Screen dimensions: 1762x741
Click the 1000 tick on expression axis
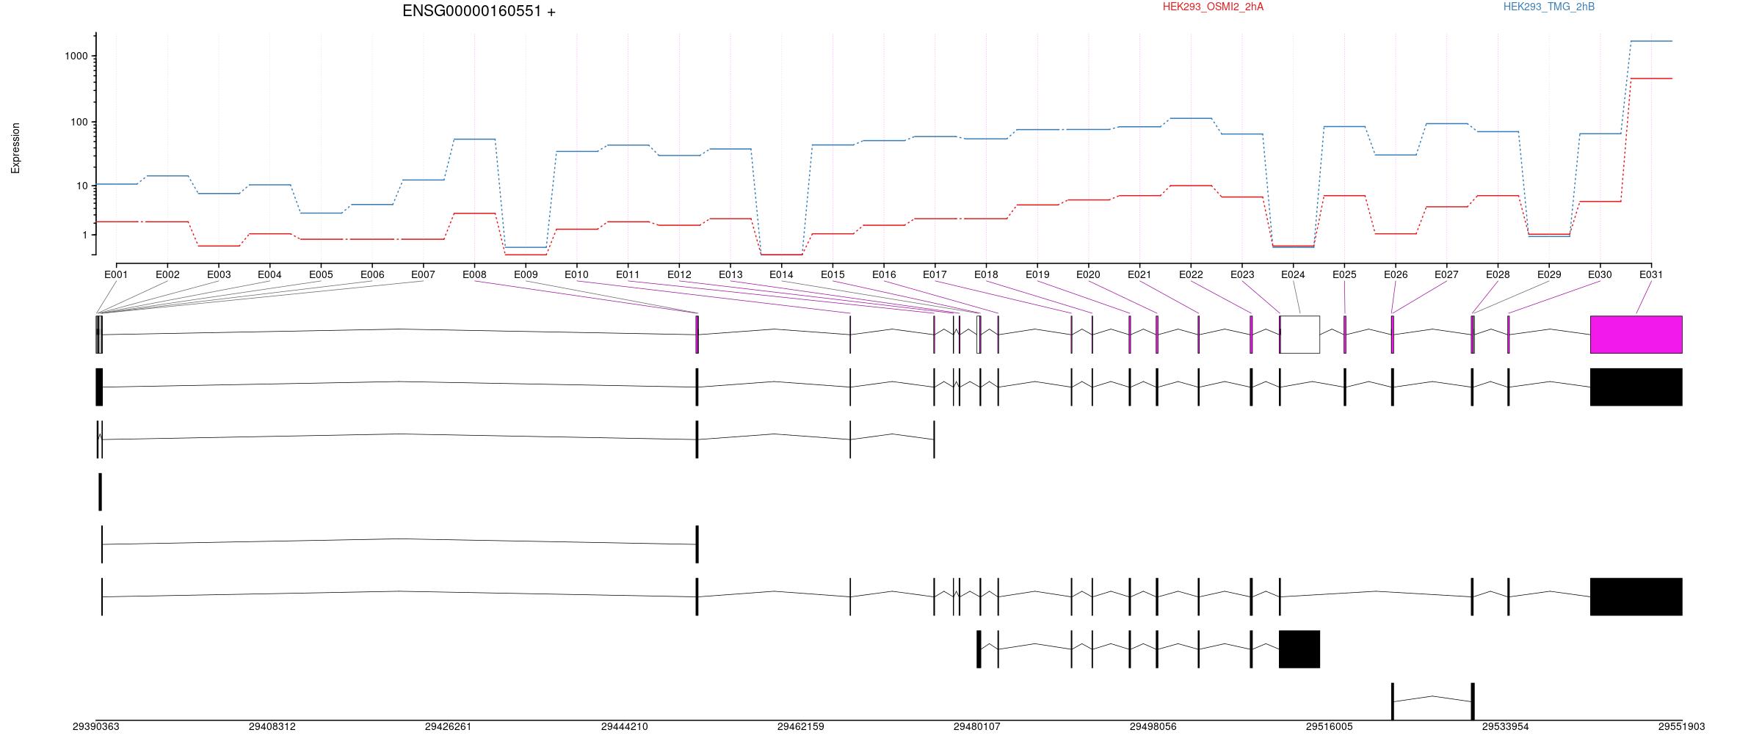click(x=78, y=56)
